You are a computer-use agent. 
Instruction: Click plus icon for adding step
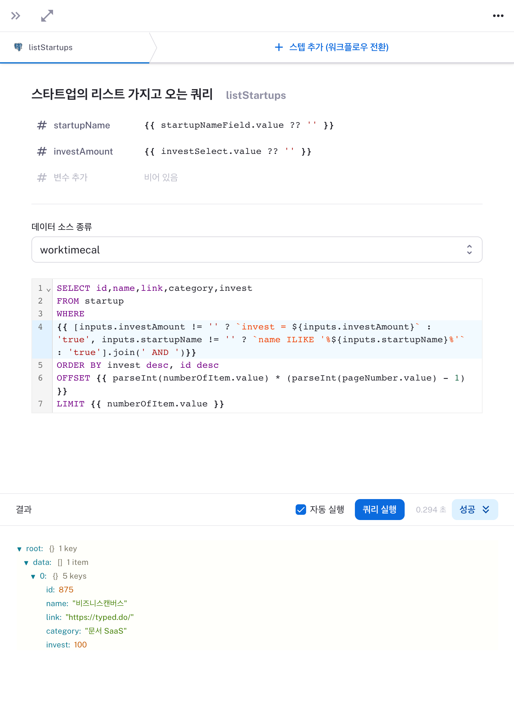click(x=279, y=47)
